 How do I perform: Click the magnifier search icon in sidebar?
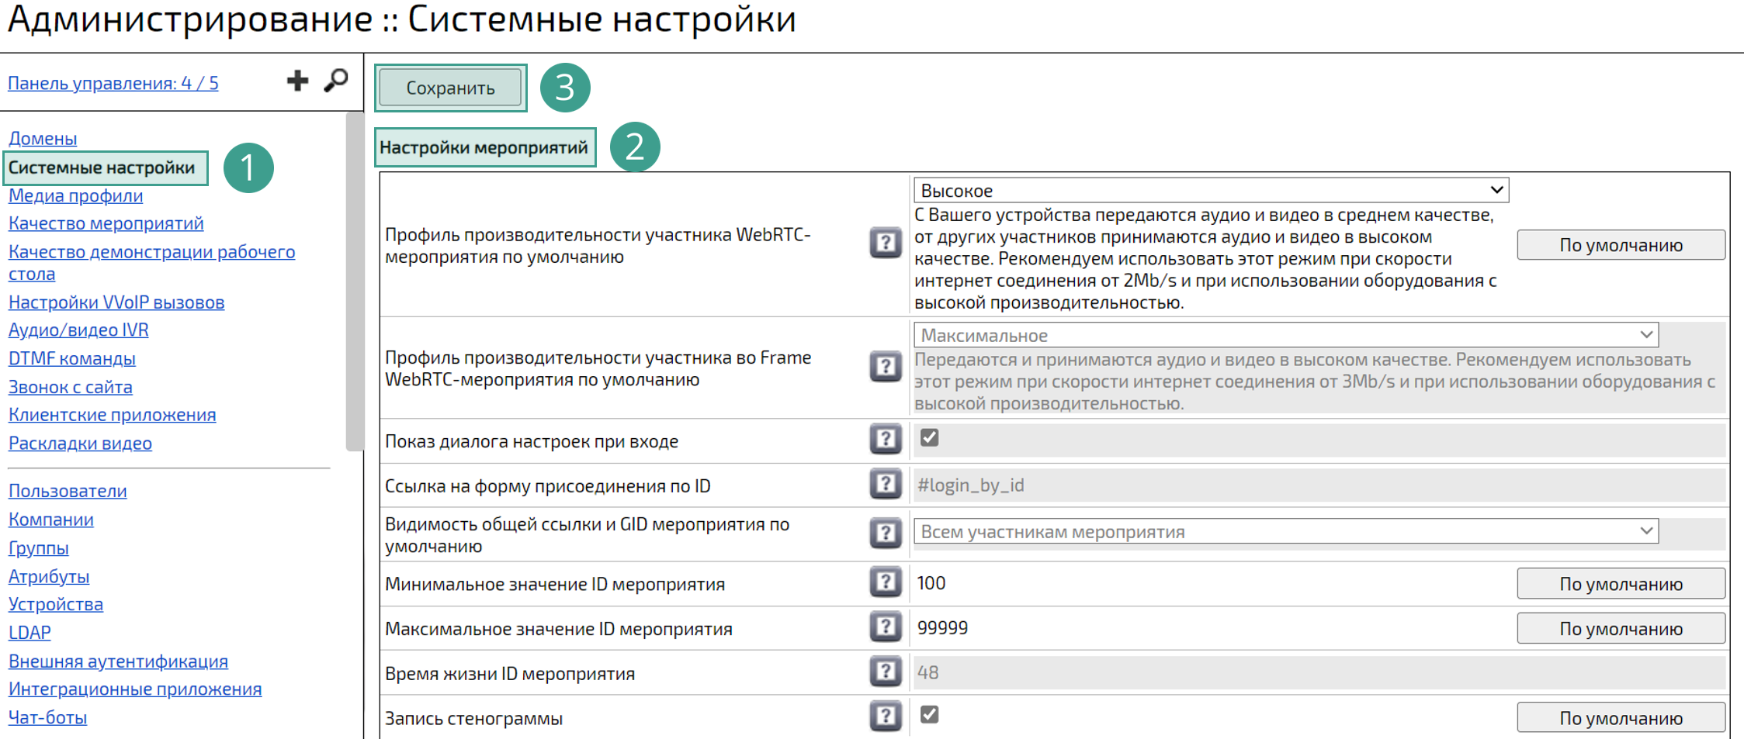(x=336, y=81)
